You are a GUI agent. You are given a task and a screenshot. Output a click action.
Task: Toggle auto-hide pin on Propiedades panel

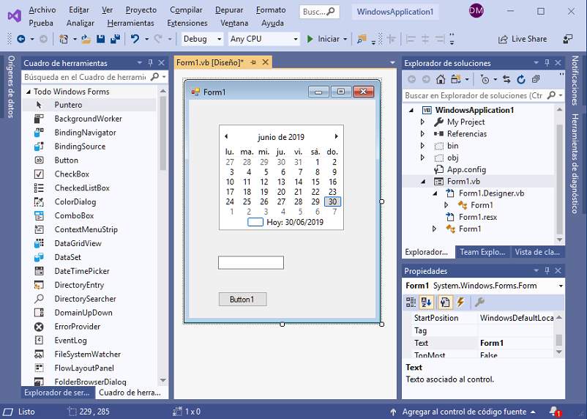547,270
